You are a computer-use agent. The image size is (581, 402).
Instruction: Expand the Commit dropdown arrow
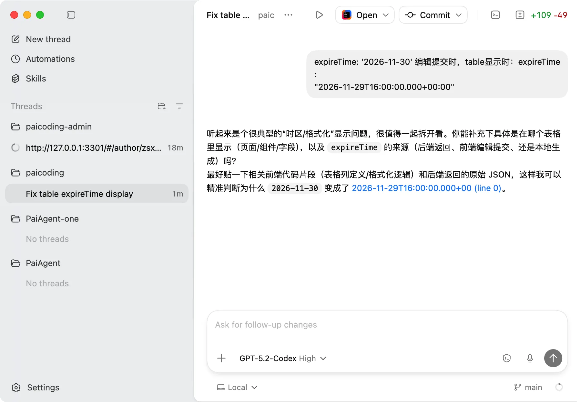(459, 15)
